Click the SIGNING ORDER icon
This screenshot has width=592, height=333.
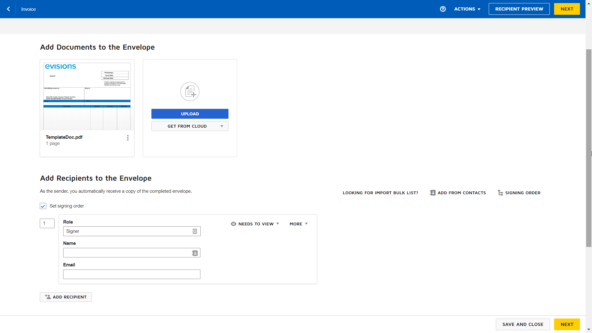(x=500, y=192)
